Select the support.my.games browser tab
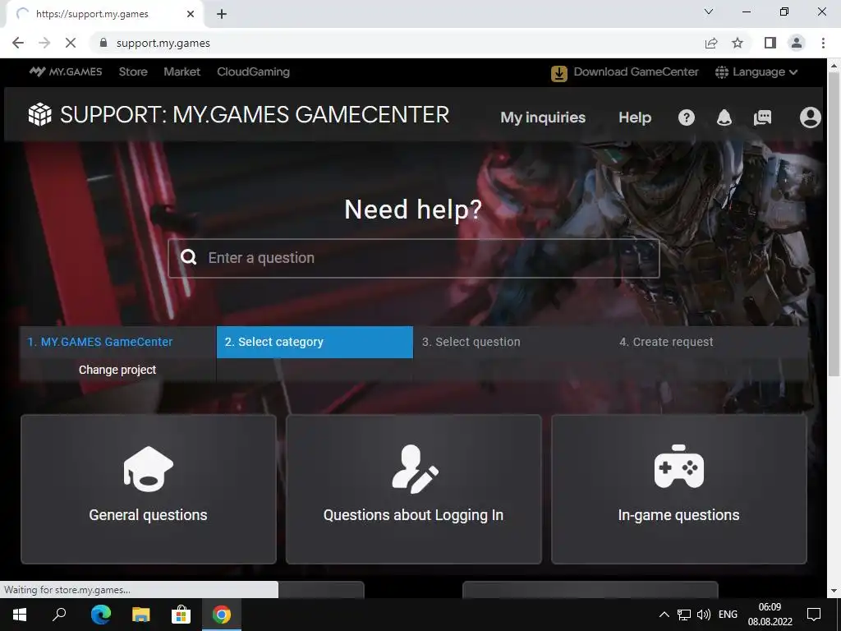 click(x=104, y=14)
